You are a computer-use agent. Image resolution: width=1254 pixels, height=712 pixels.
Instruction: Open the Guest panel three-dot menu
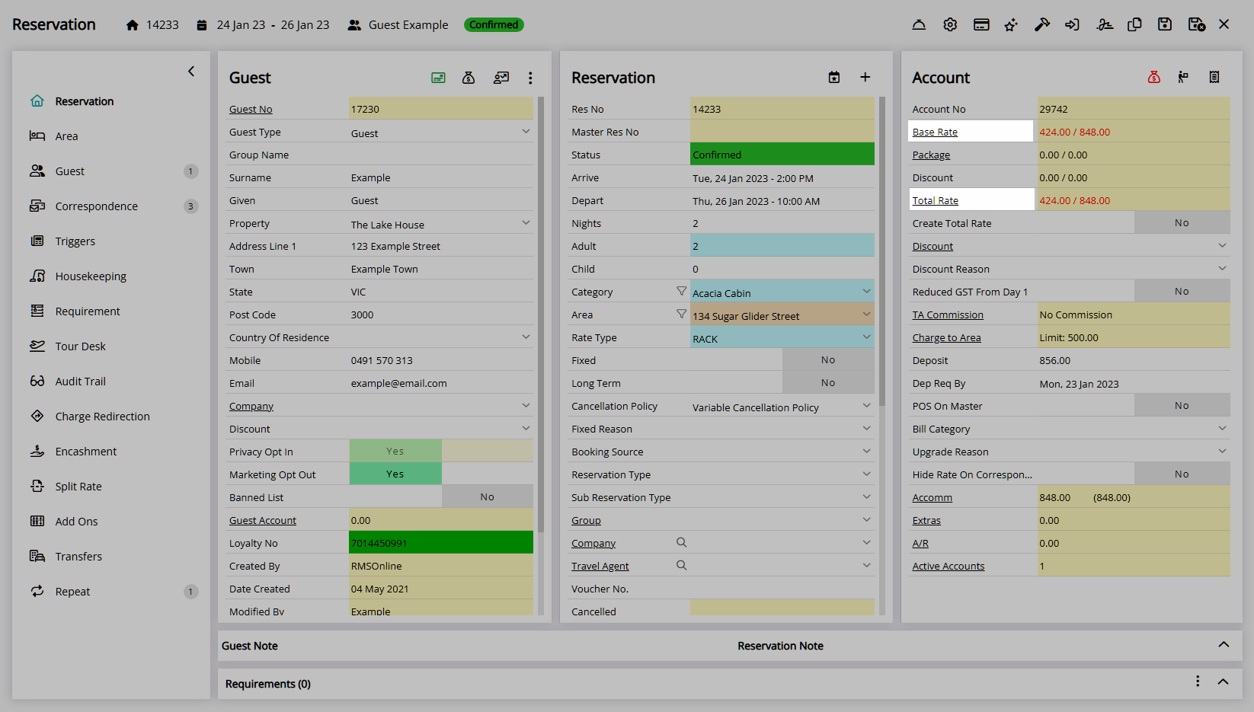[530, 78]
